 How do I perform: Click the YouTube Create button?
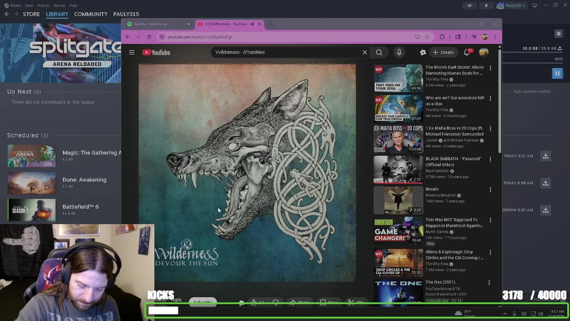443,53
